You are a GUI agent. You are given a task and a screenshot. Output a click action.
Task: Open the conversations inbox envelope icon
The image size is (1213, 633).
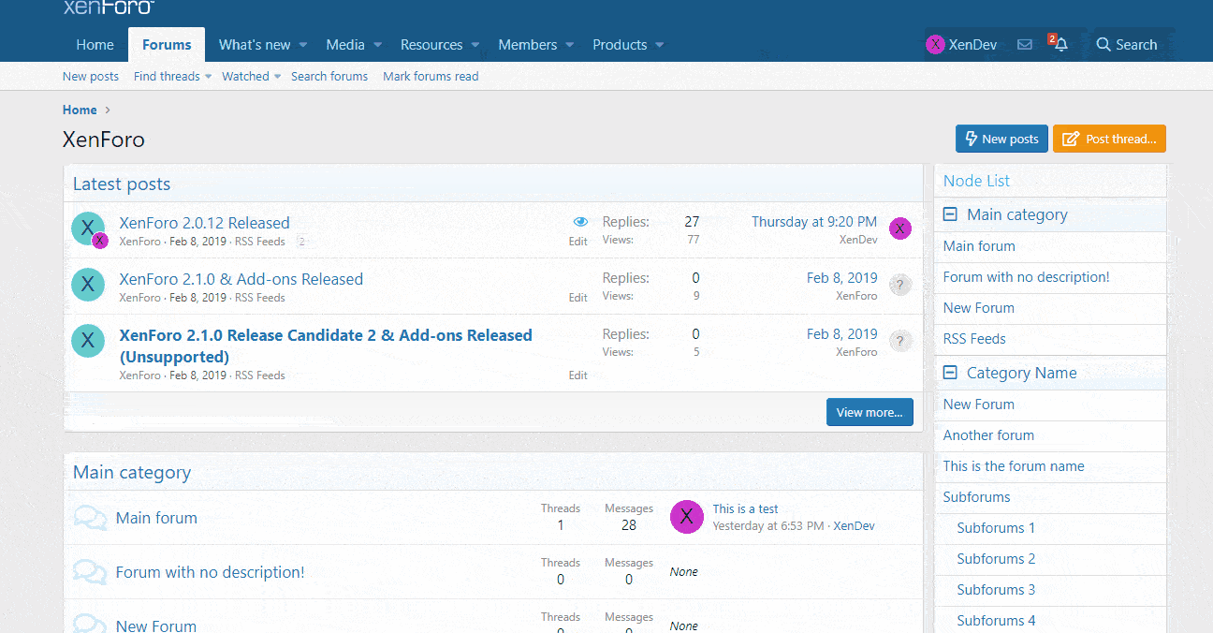coord(1025,45)
